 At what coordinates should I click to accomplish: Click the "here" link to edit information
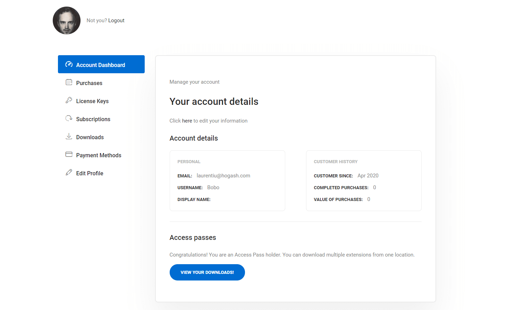pos(187,121)
